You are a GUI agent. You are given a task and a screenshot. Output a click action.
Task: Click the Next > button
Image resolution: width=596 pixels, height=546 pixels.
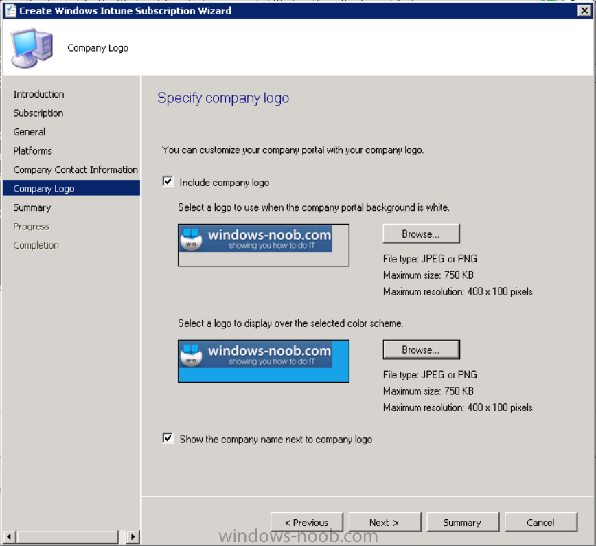[385, 523]
